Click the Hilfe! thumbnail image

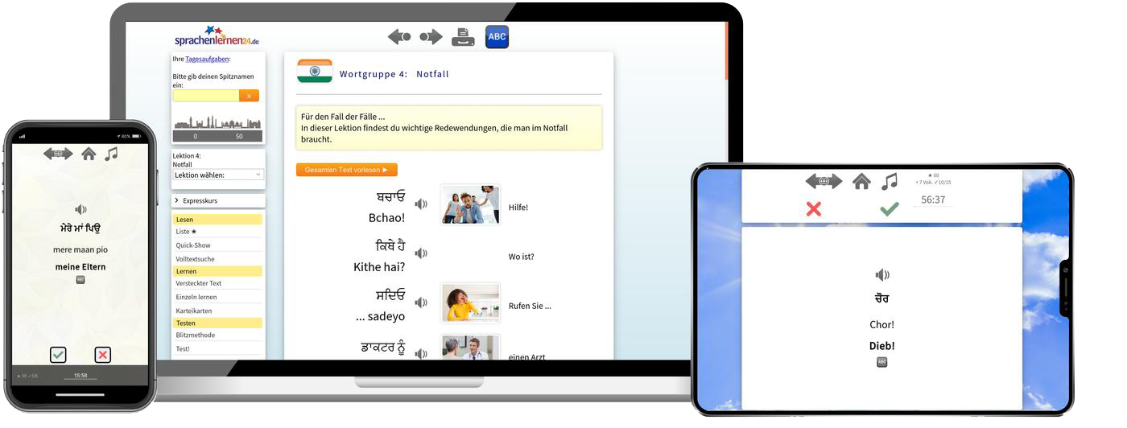[471, 204]
